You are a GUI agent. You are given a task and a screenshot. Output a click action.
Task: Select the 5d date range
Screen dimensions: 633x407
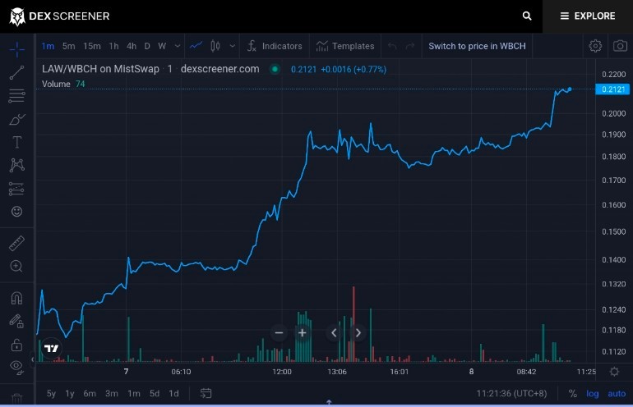click(x=155, y=393)
